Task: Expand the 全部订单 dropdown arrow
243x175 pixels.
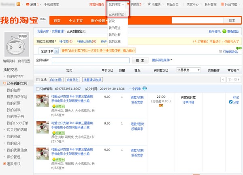Action: pyautogui.click(x=56, y=51)
